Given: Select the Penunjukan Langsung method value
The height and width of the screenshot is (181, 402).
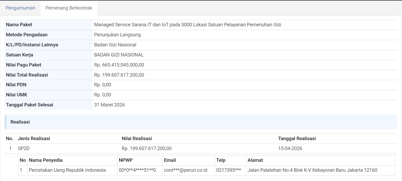Looking at the screenshot, I should pos(117,35).
